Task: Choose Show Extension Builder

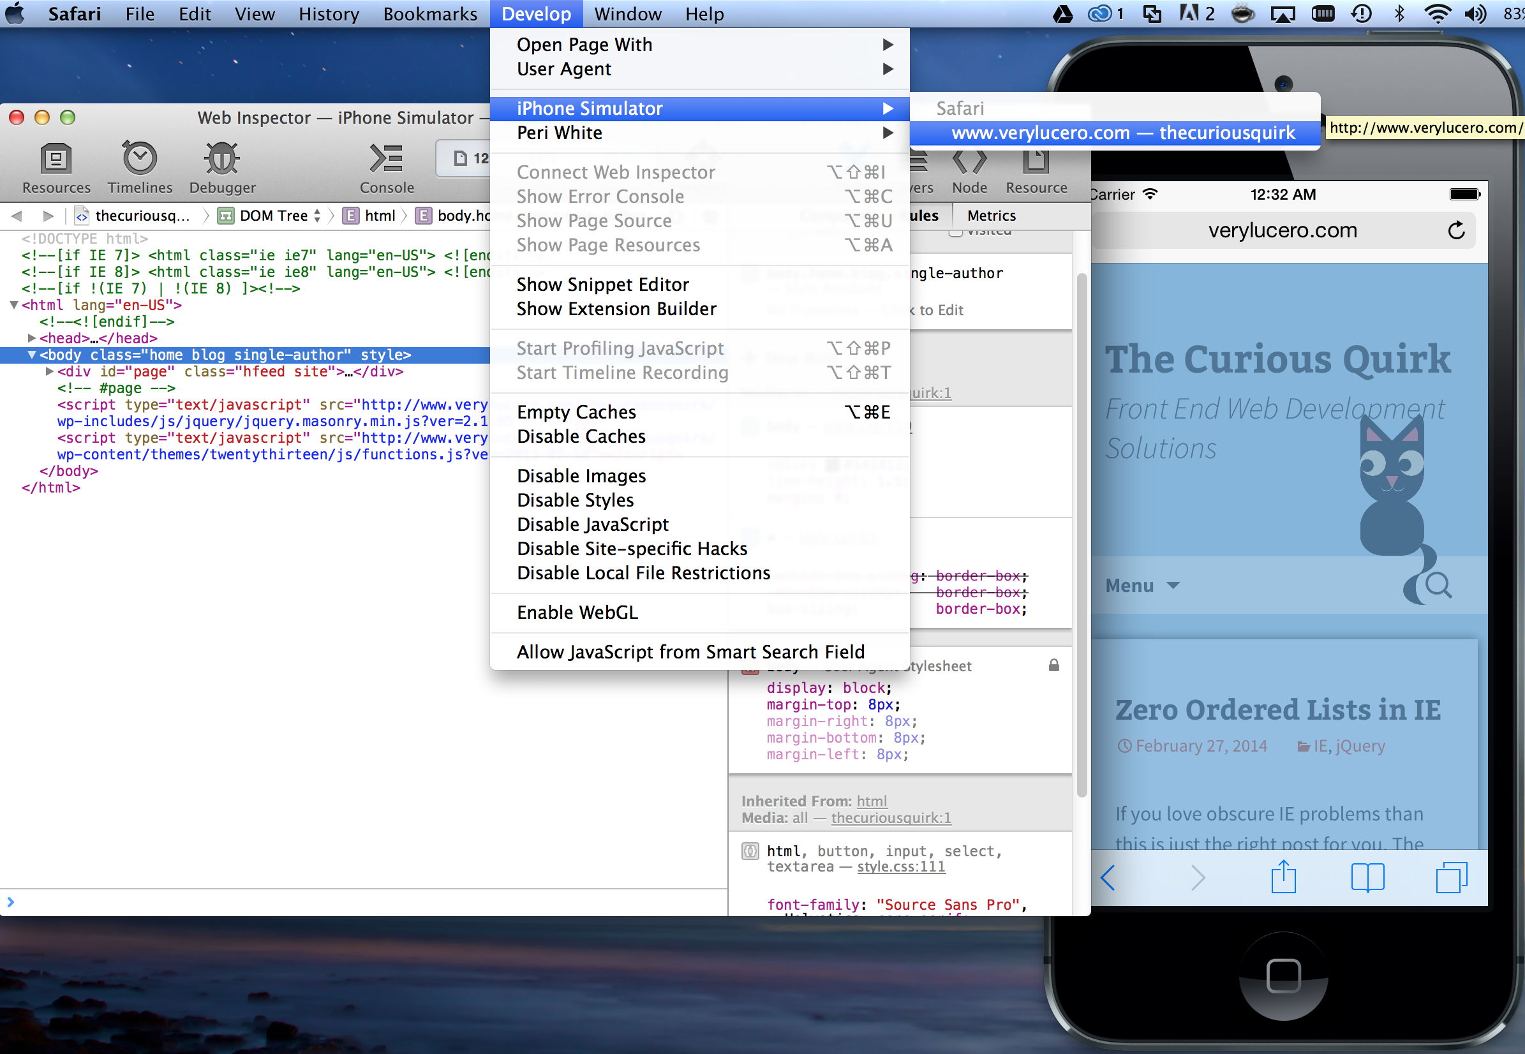Action: [699, 309]
